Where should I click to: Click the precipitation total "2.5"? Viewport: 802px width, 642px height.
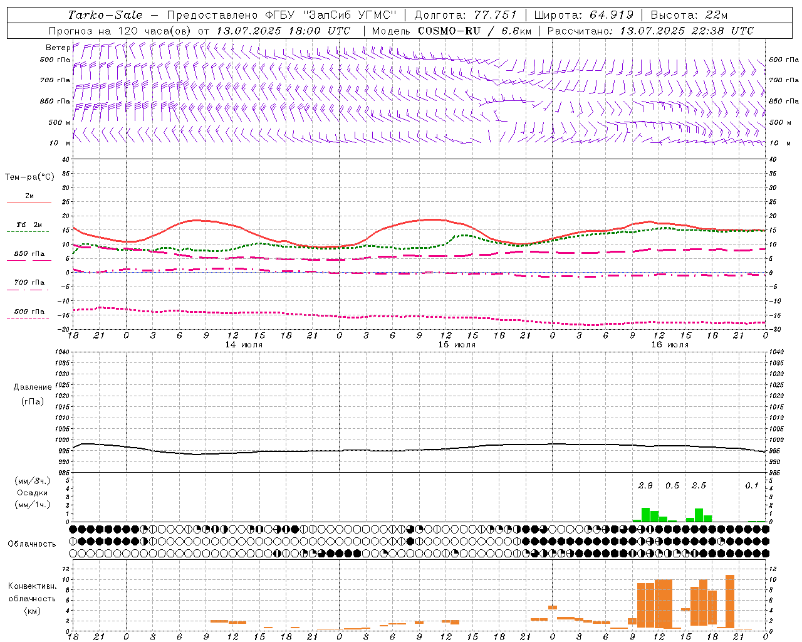click(699, 486)
